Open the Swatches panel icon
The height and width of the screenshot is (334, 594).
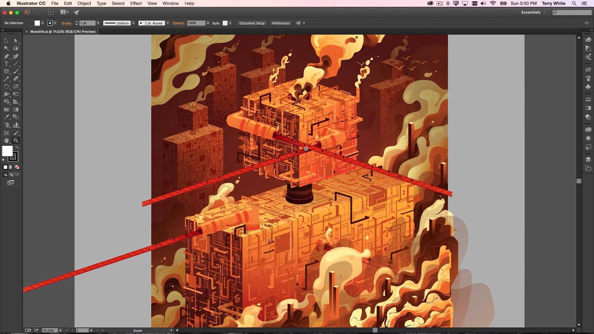click(588, 70)
